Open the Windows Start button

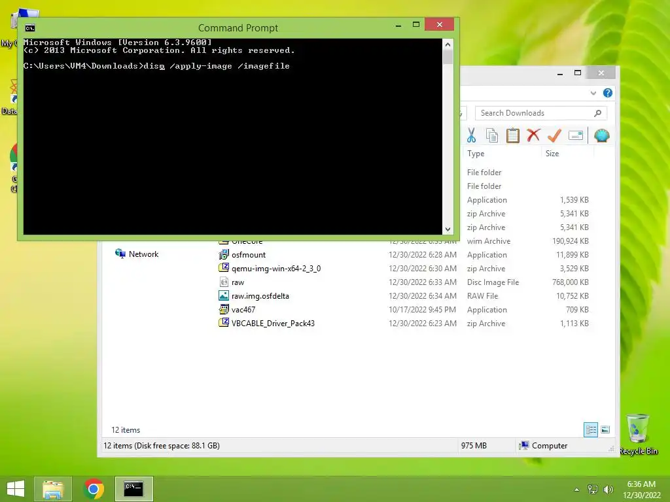click(16, 489)
